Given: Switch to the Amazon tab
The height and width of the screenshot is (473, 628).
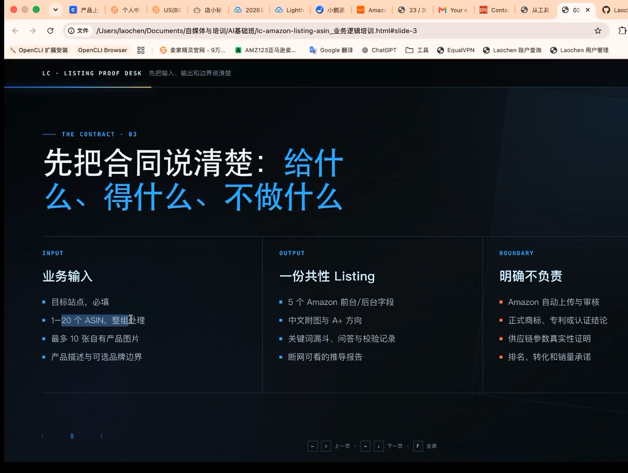Looking at the screenshot, I should (x=372, y=10).
